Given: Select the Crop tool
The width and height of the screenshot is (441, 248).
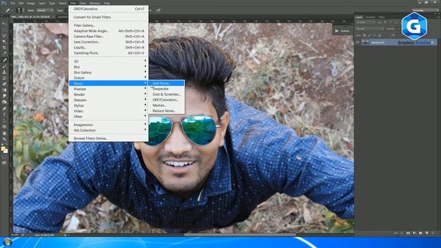Looking at the screenshot, I should point(4,48).
